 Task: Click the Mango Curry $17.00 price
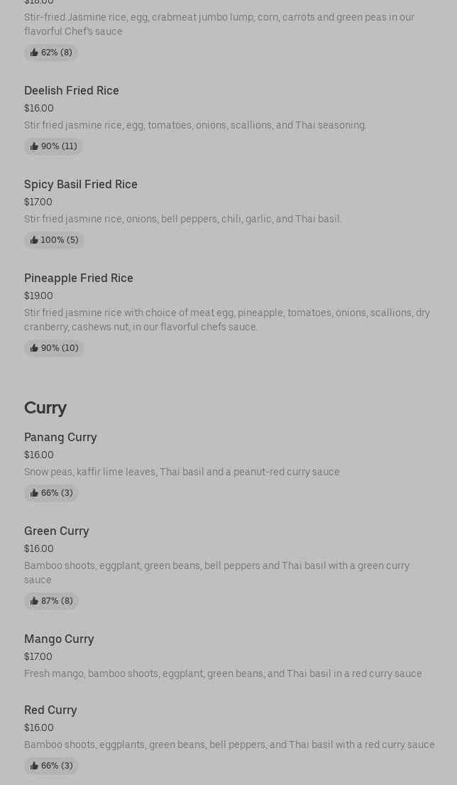coord(38,657)
